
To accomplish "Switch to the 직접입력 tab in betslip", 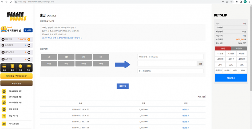I will 239,48.
